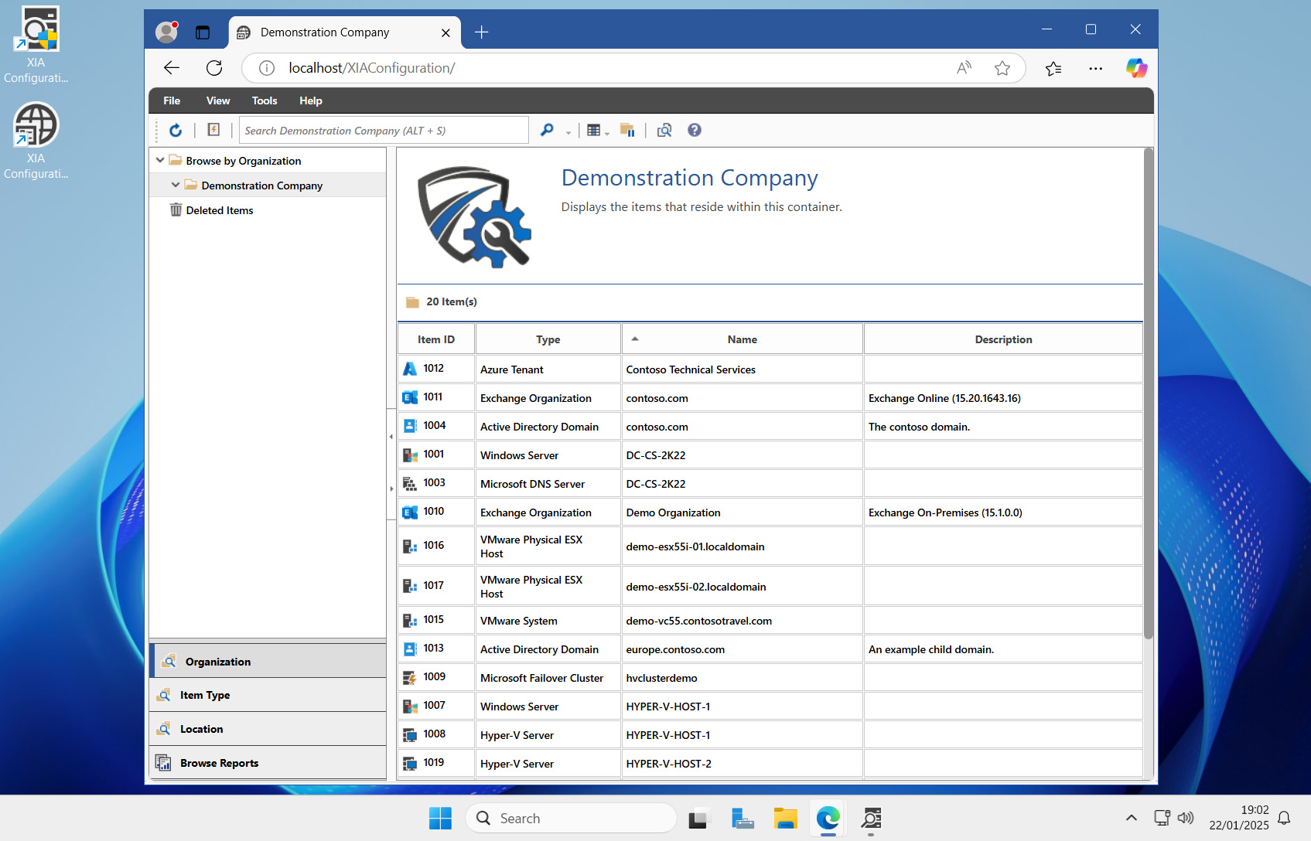
Task: Open the Tools menu
Action: tap(264, 100)
